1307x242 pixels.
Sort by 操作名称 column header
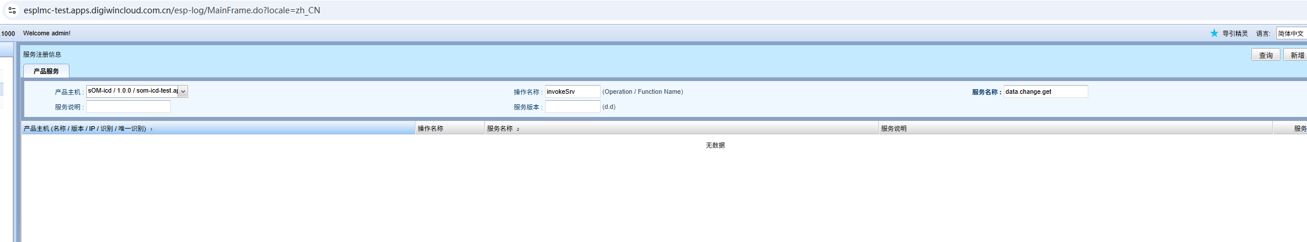(450, 129)
